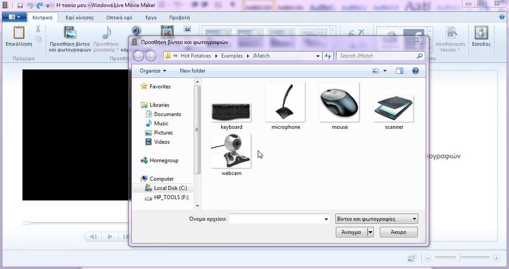Click the Movie Maker zoom slider handle
This screenshot has width=509, height=269.
click(458, 258)
